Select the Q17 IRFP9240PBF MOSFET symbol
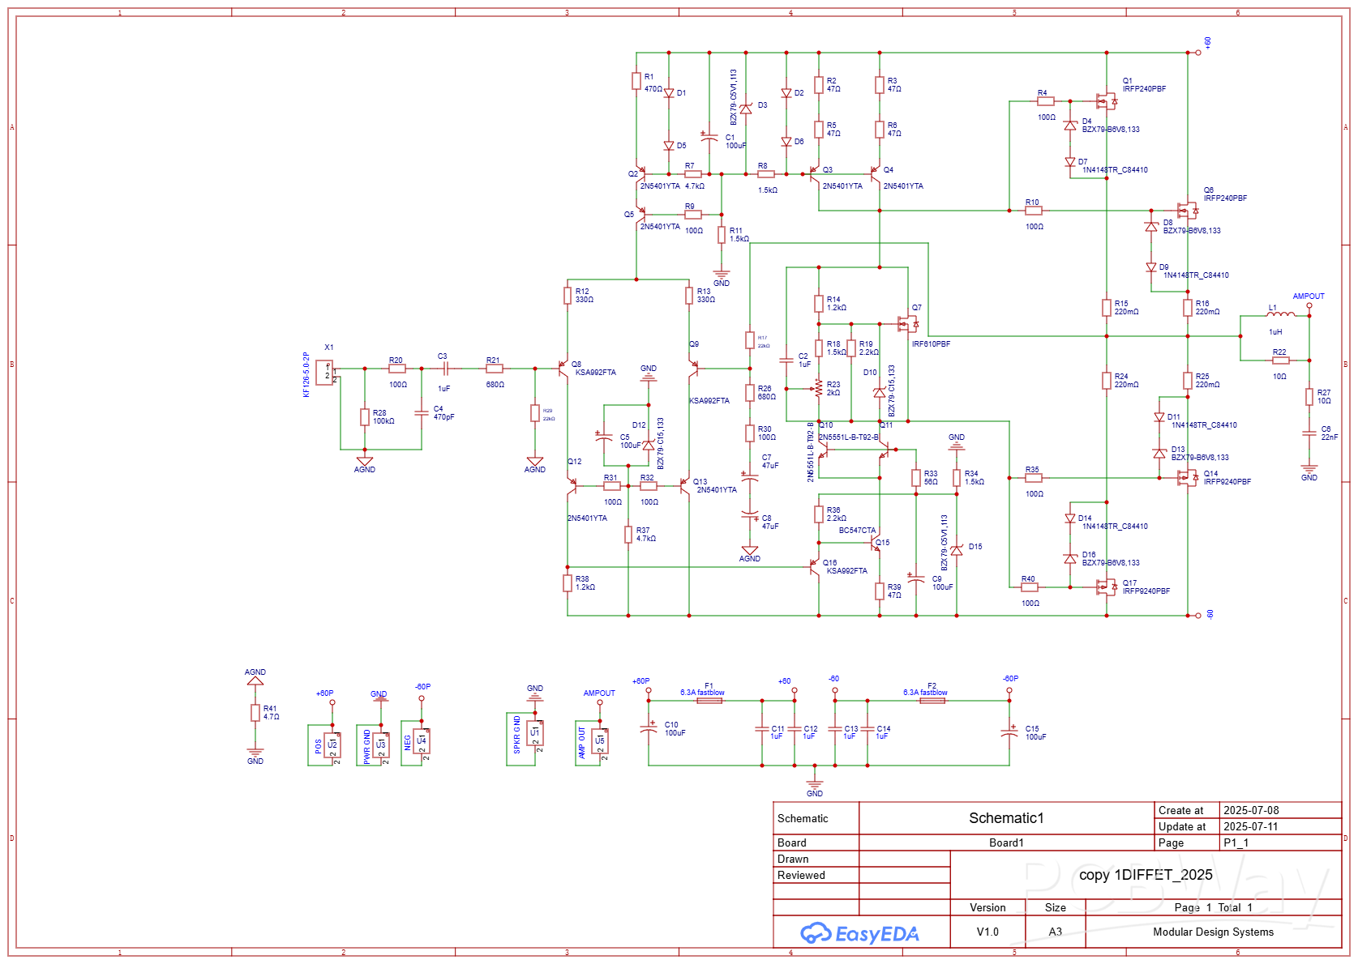The height and width of the screenshot is (964, 1358). point(1106,587)
